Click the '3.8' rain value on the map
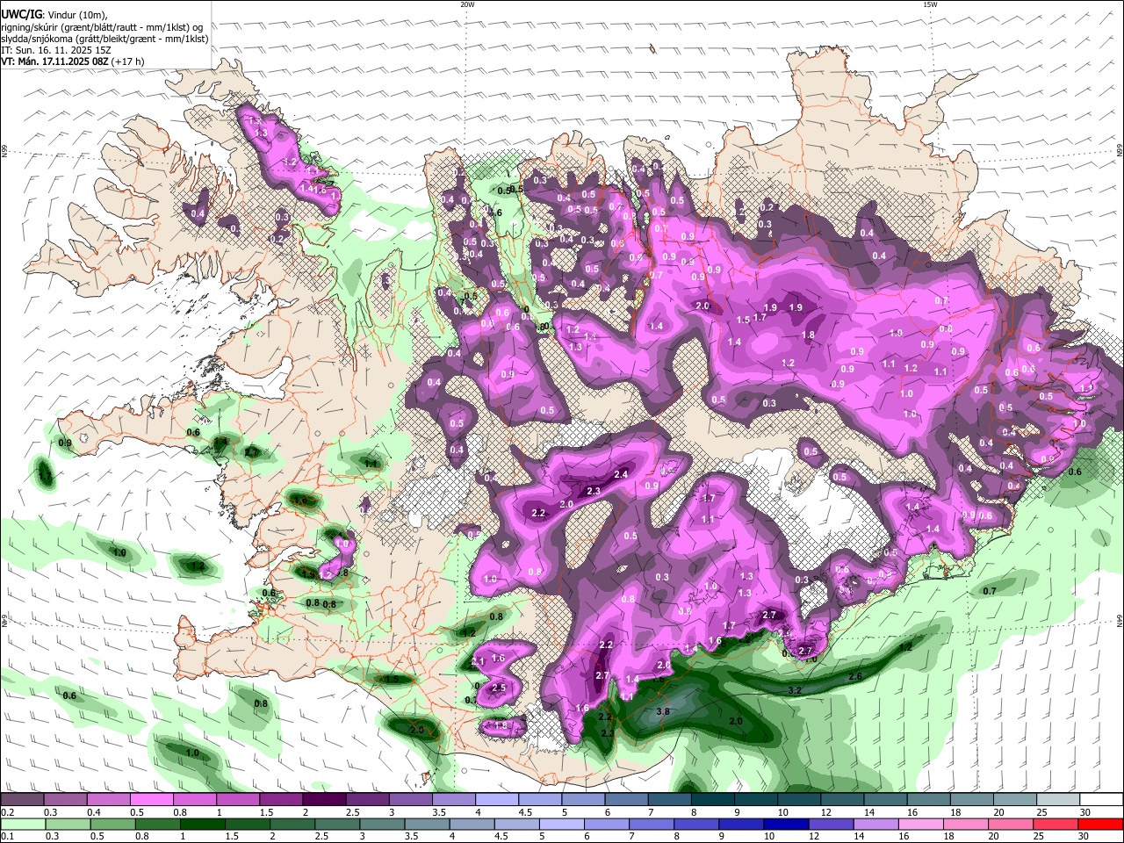 tap(663, 711)
